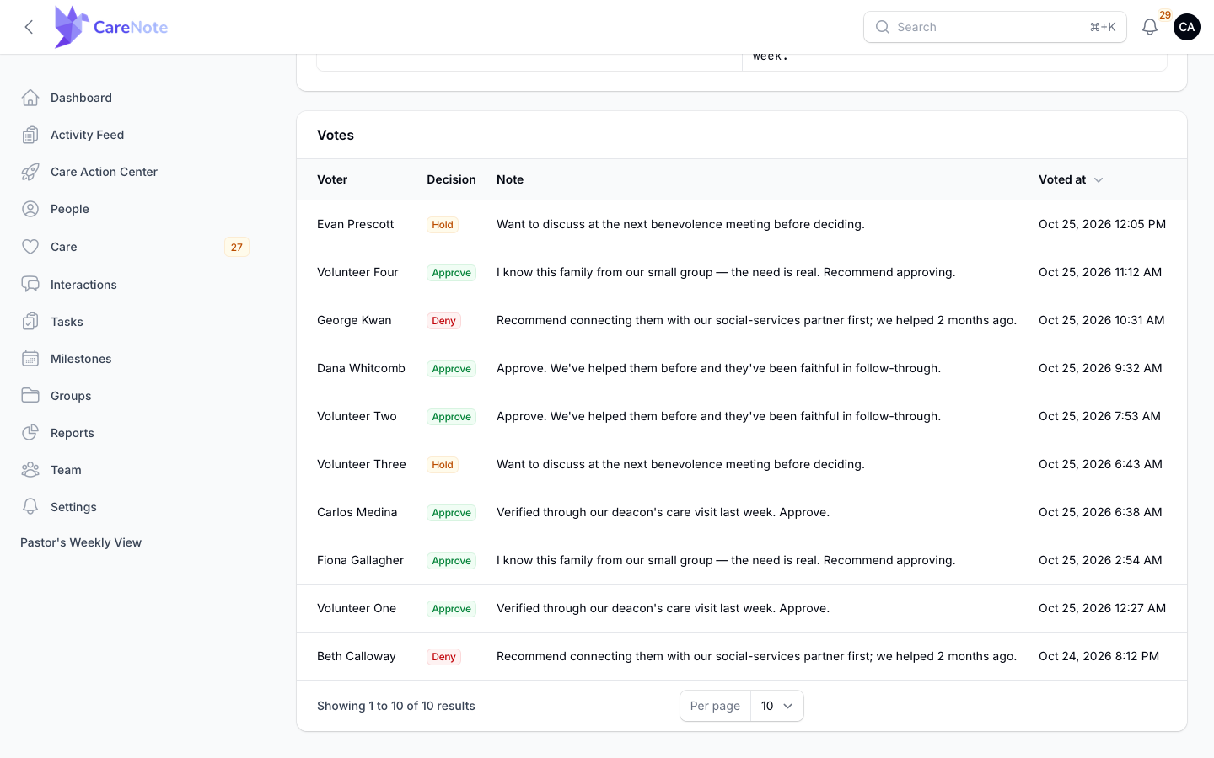This screenshot has width=1214, height=758.
Task: Click the Voter column header
Action: click(x=332, y=179)
